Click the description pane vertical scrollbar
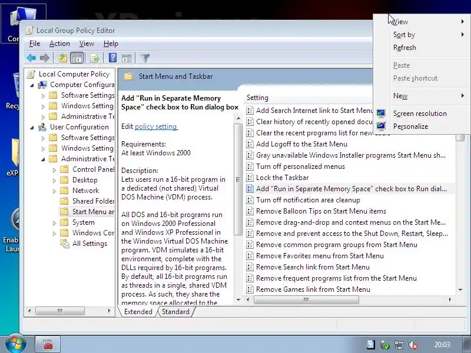The width and height of the screenshot is (471, 353). tap(238, 179)
